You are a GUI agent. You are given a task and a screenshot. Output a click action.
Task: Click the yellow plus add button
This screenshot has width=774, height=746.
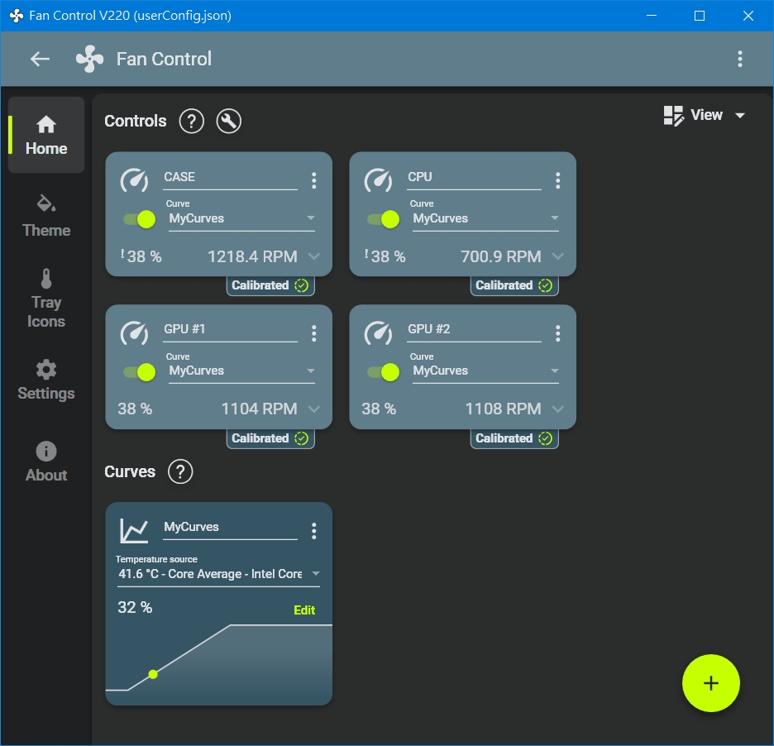[710, 683]
